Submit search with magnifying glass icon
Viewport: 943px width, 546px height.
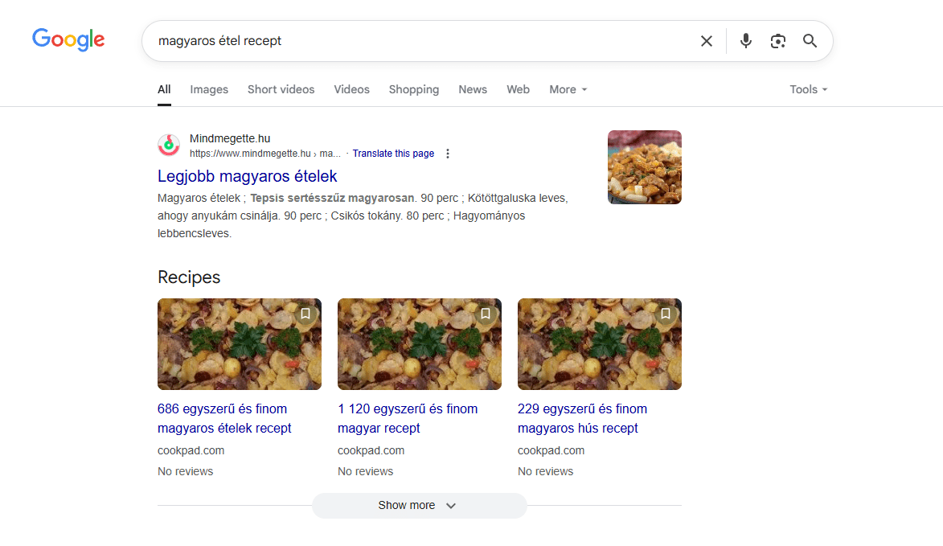[810, 41]
